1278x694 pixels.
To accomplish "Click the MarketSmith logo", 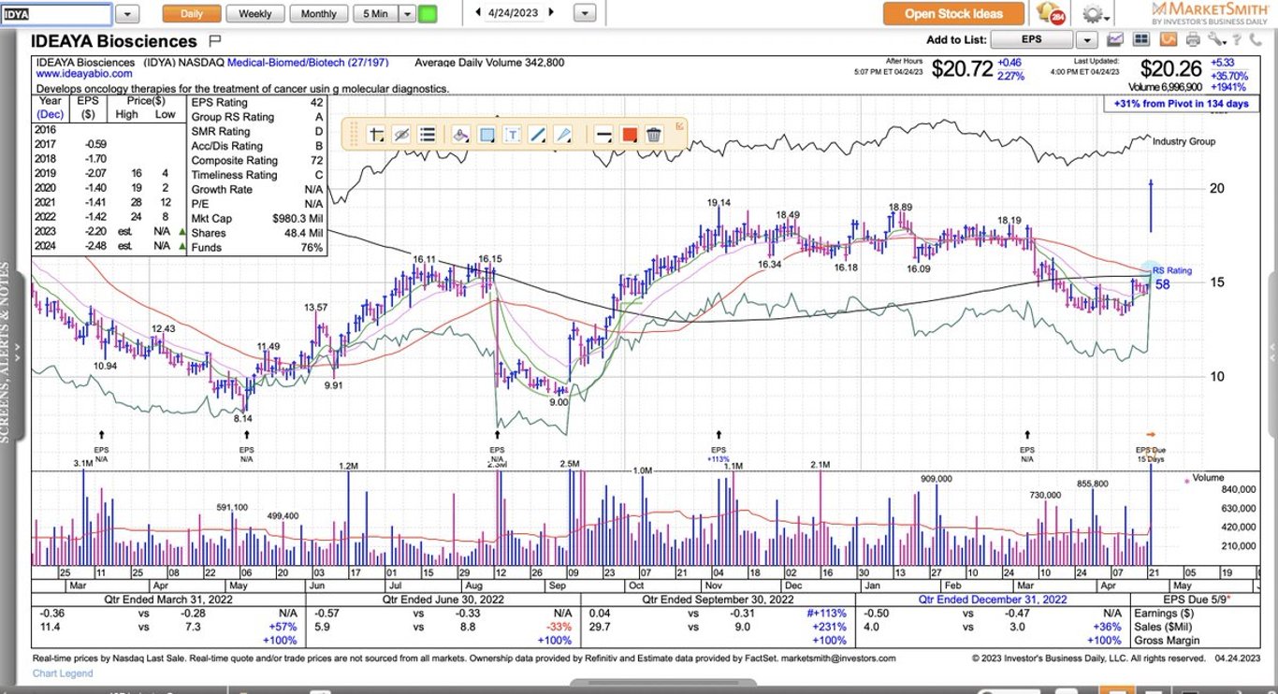I will tap(1212, 13).
